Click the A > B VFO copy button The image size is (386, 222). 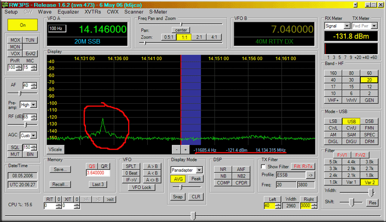(x=151, y=166)
